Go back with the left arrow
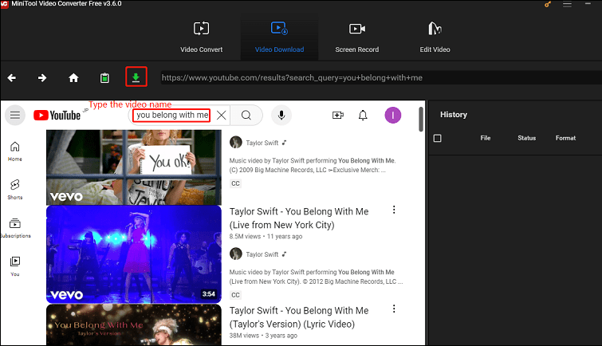This screenshot has width=602, height=346. point(11,78)
